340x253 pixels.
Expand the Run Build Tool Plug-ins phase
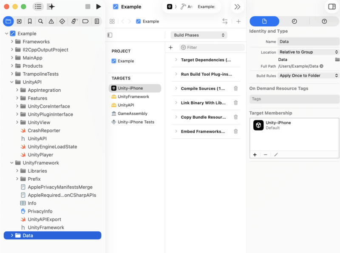point(176,74)
